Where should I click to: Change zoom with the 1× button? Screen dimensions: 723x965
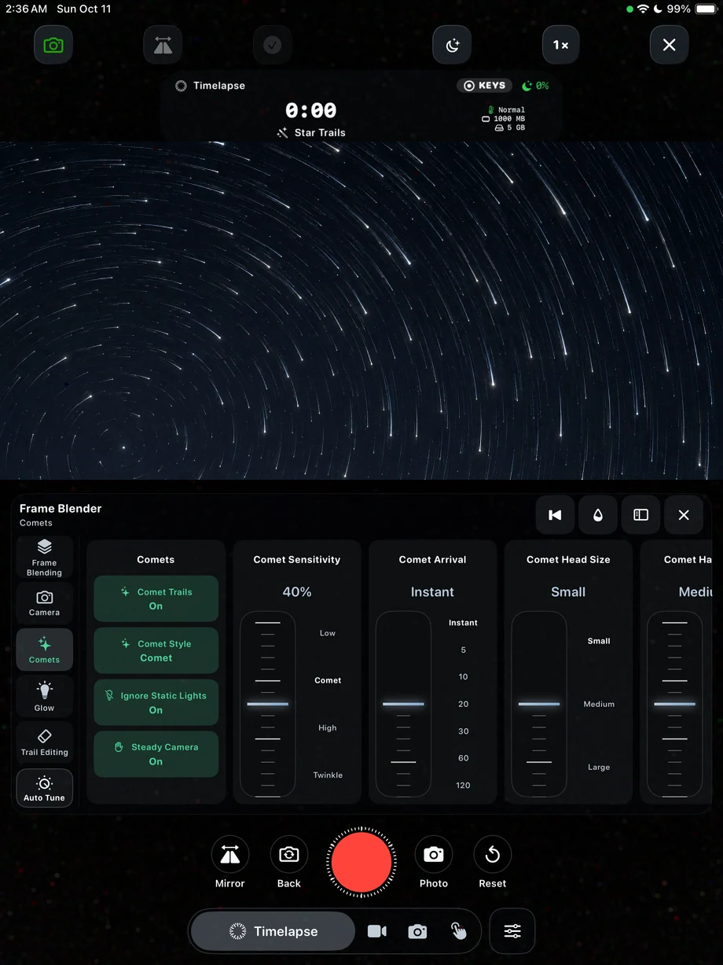coord(561,45)
